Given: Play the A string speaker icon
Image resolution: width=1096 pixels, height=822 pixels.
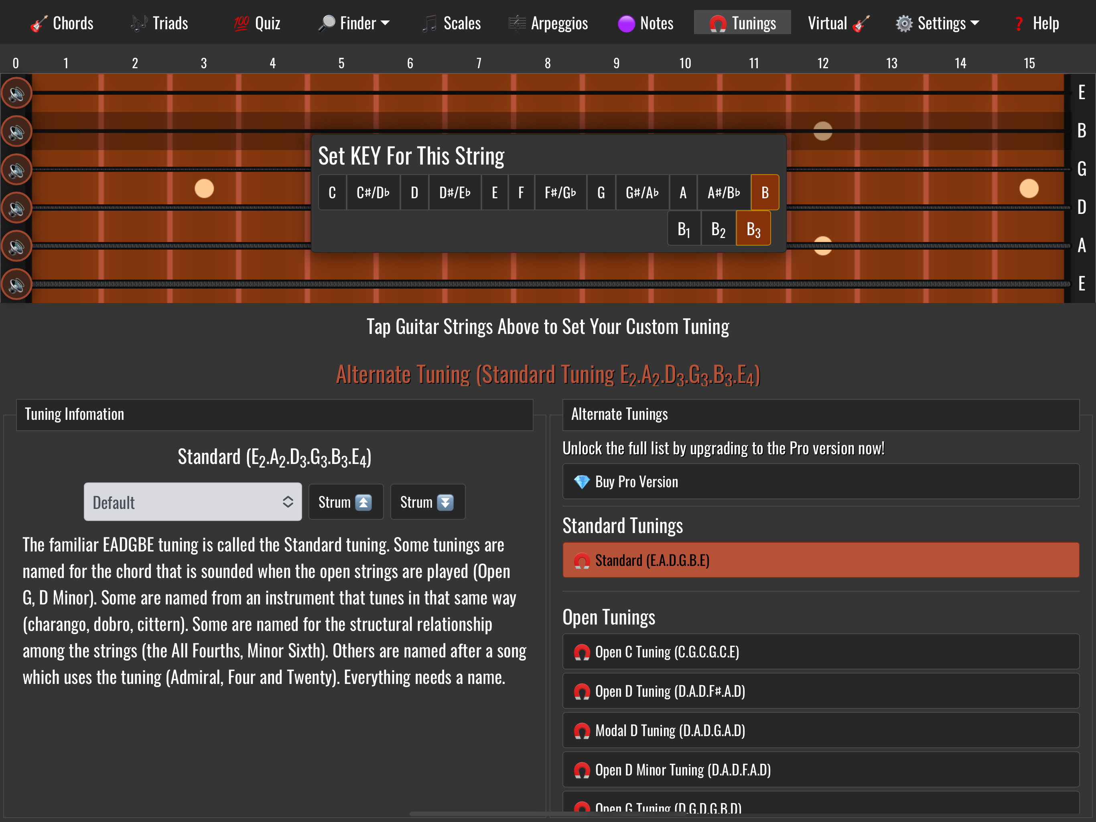Looking at the screenshot, I should (16, 246).
